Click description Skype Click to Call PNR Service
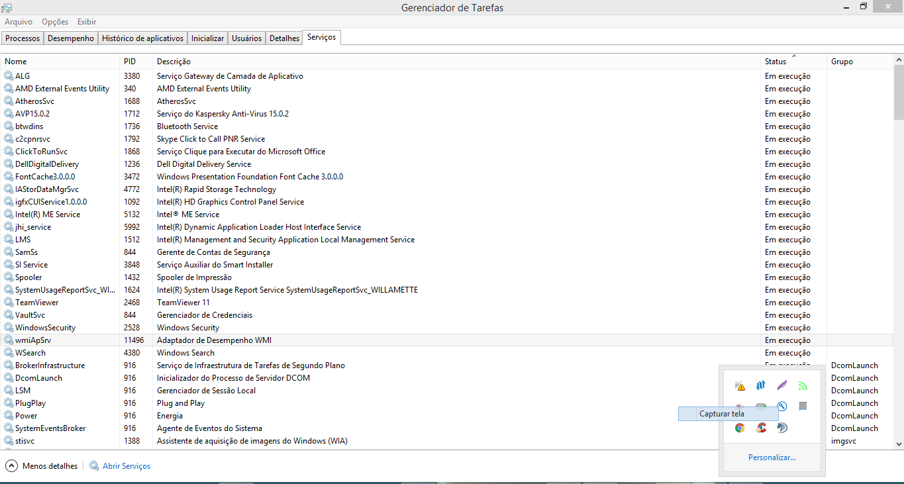 [211, 139]
